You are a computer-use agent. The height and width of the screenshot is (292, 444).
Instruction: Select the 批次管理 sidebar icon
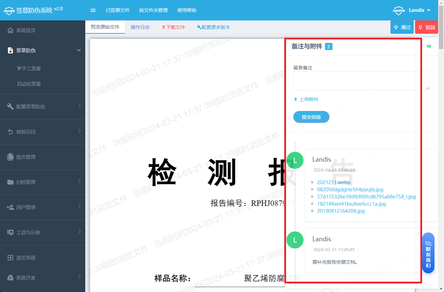[x=10, y=157]
